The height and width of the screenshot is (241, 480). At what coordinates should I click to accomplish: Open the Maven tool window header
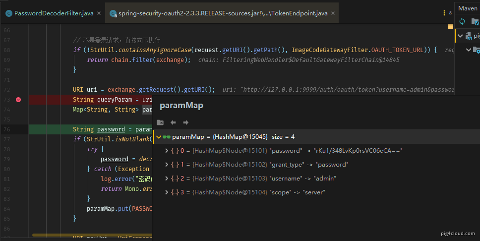468,8
